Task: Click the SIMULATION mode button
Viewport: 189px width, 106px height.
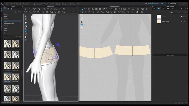Action: point(172,4)
